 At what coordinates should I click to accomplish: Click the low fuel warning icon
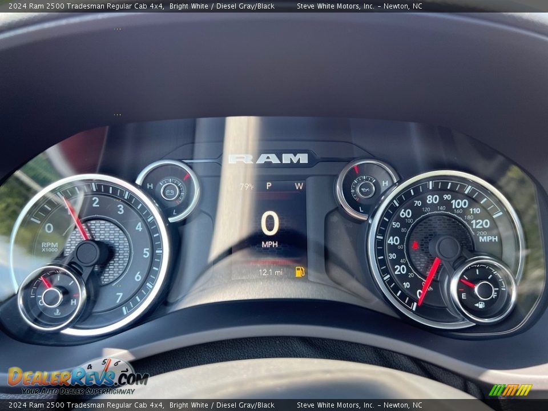pyautogui.click(x=300, y=272)
